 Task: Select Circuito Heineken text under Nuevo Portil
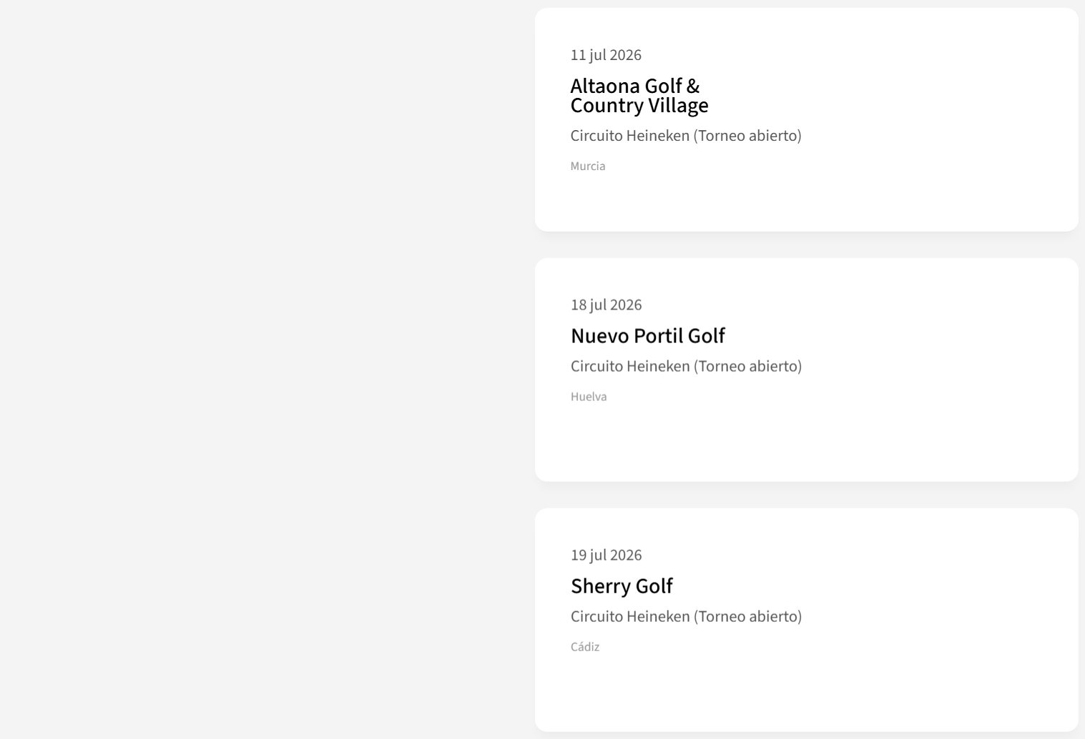click(629, 367)
